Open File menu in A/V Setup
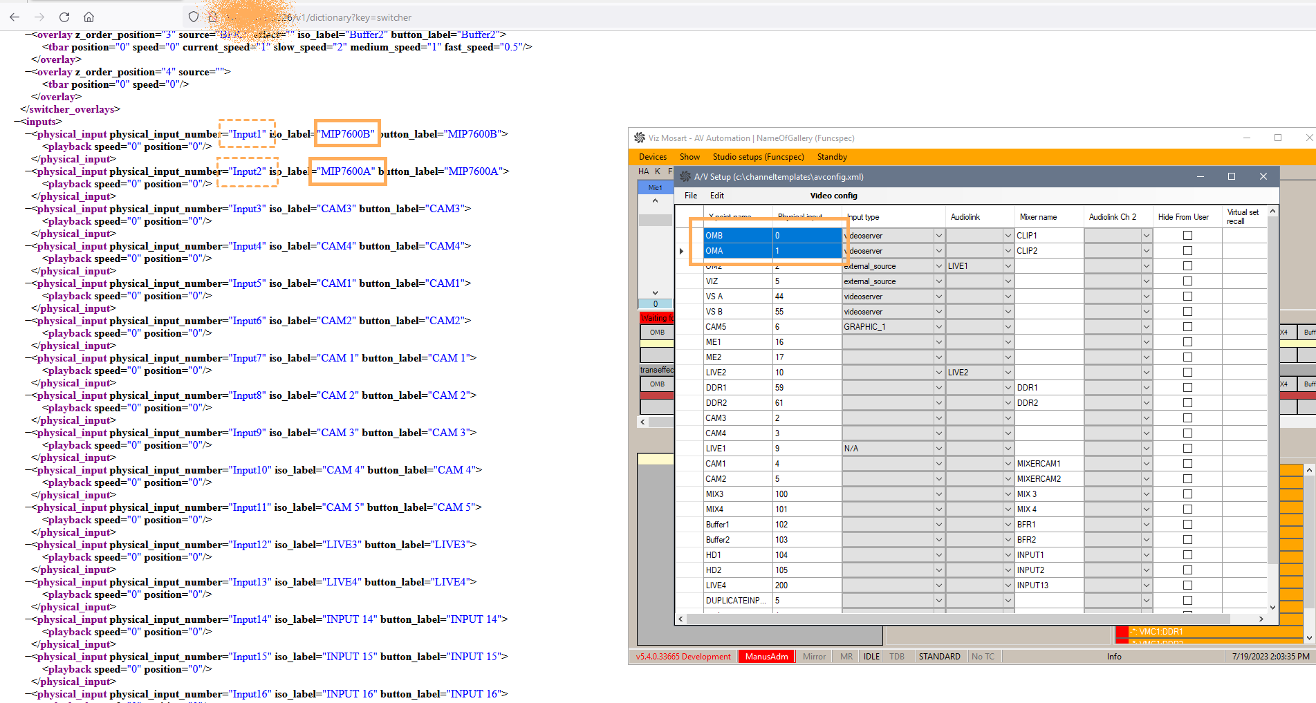 (691, 196)
